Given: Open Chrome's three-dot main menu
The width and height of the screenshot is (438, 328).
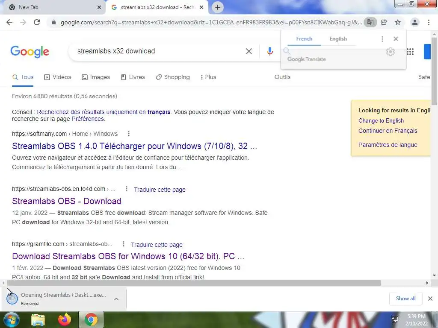Looking at the screenshot, I should (x=429, y=22).
